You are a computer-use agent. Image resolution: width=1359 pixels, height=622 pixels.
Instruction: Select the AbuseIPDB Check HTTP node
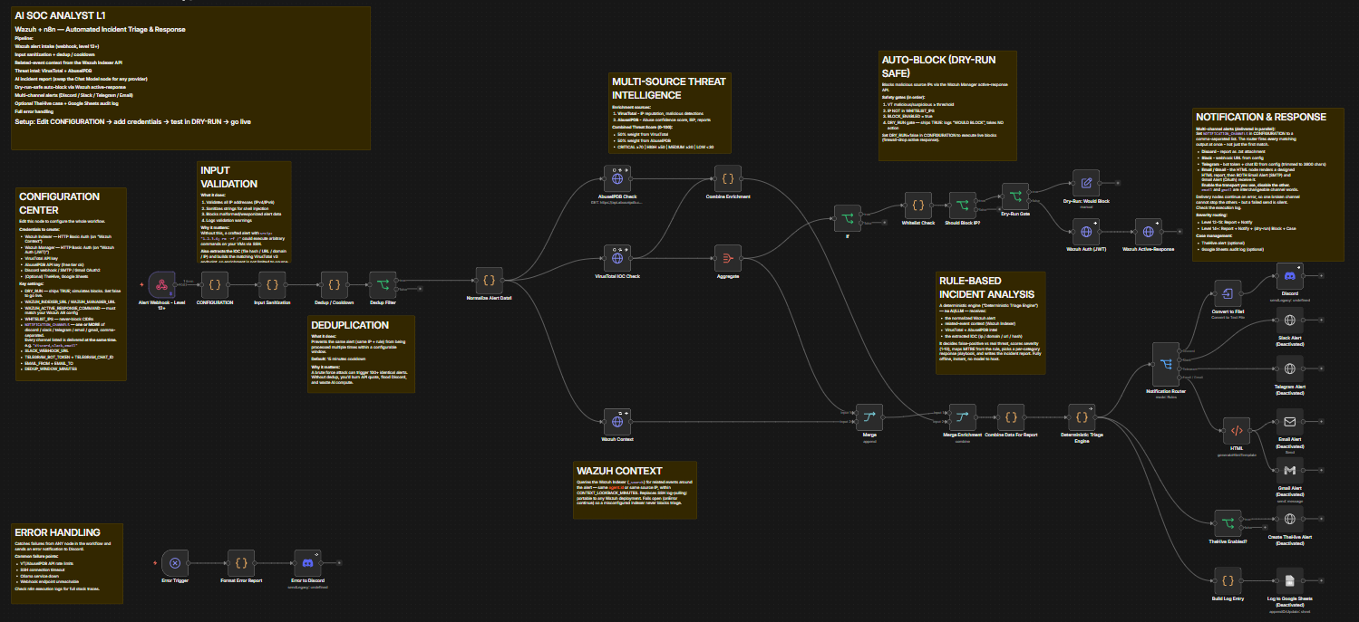(617, 177)
